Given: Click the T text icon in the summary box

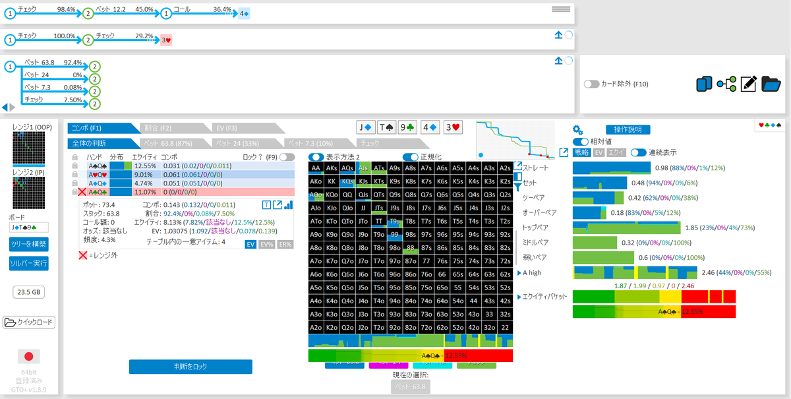Looking at the screenshot, I should point(266,205).
